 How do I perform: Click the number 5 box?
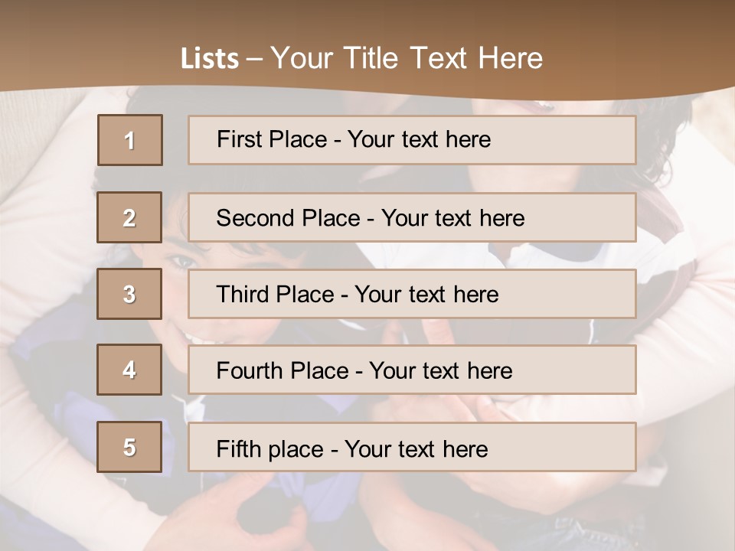pyautogui.click(x=129, y=447)
